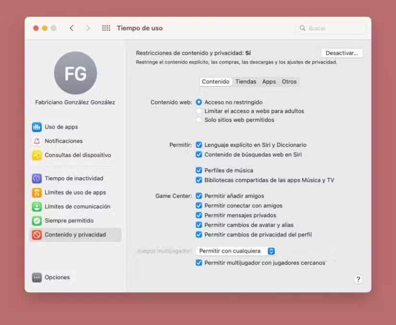Click the magnifying glass search icon
396x325 pixels.
(303, 28)
